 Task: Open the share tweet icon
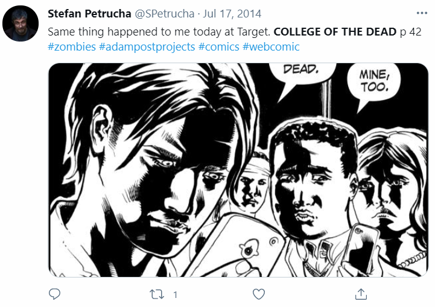click(x=361, y=294)
